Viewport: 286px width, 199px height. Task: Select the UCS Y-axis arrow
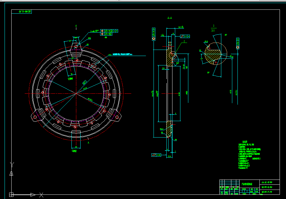pyautogui.click(x=11, y=173)
